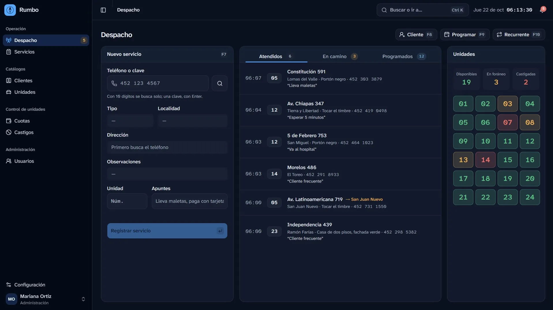Screen dimensions: 553x310
Task: Click the En foráneo 3 counter
Action: coord(496,79)
